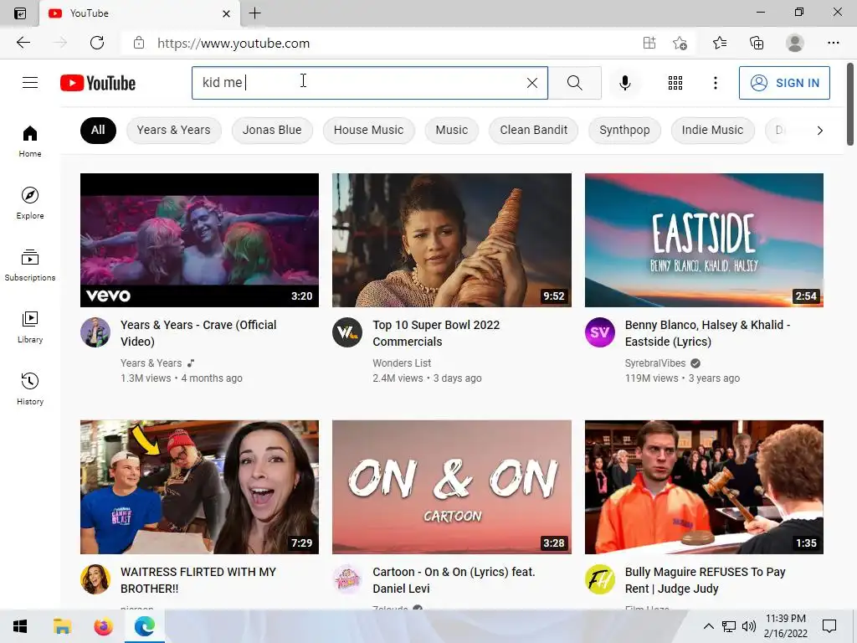The height and width of the screenshot is (643, 857).
Task: Open the Edge Favorites list icon
Action: pyautogui.click(x=719, y=43)
